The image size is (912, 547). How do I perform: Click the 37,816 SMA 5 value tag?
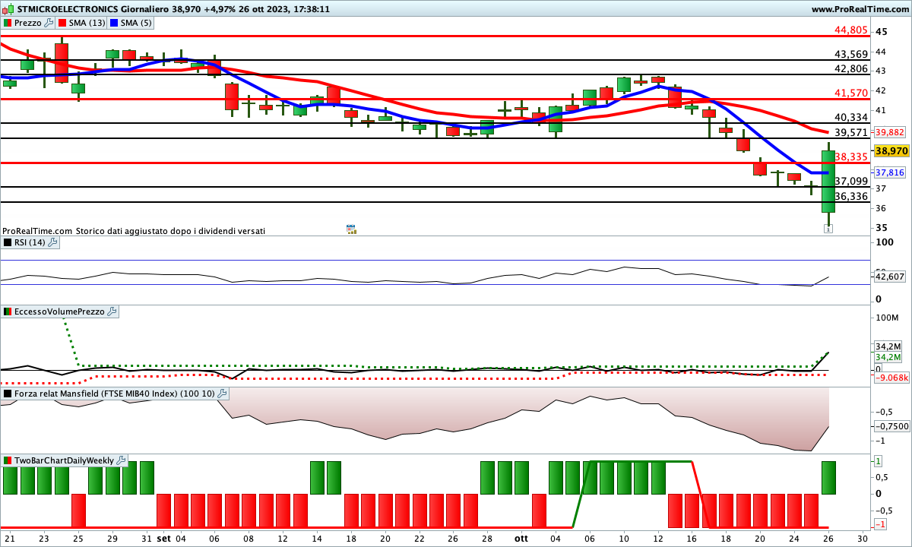(x=889, y=172)
